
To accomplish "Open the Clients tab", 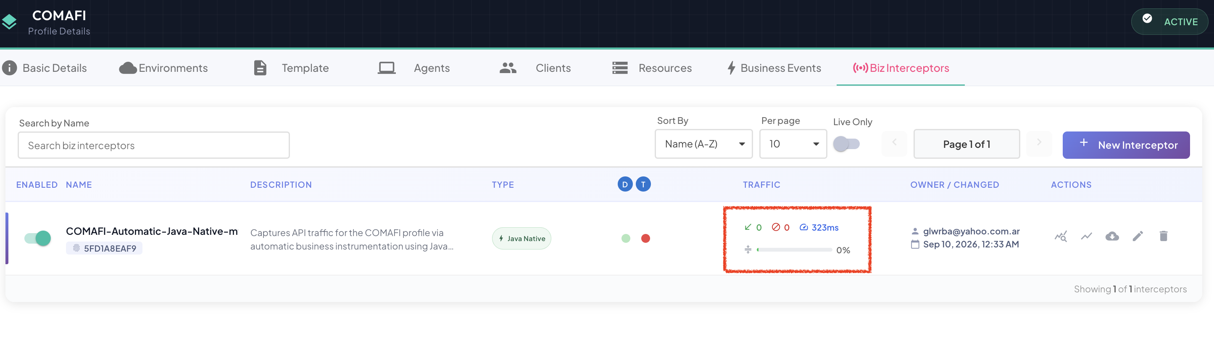I will [x=535, y=68].
